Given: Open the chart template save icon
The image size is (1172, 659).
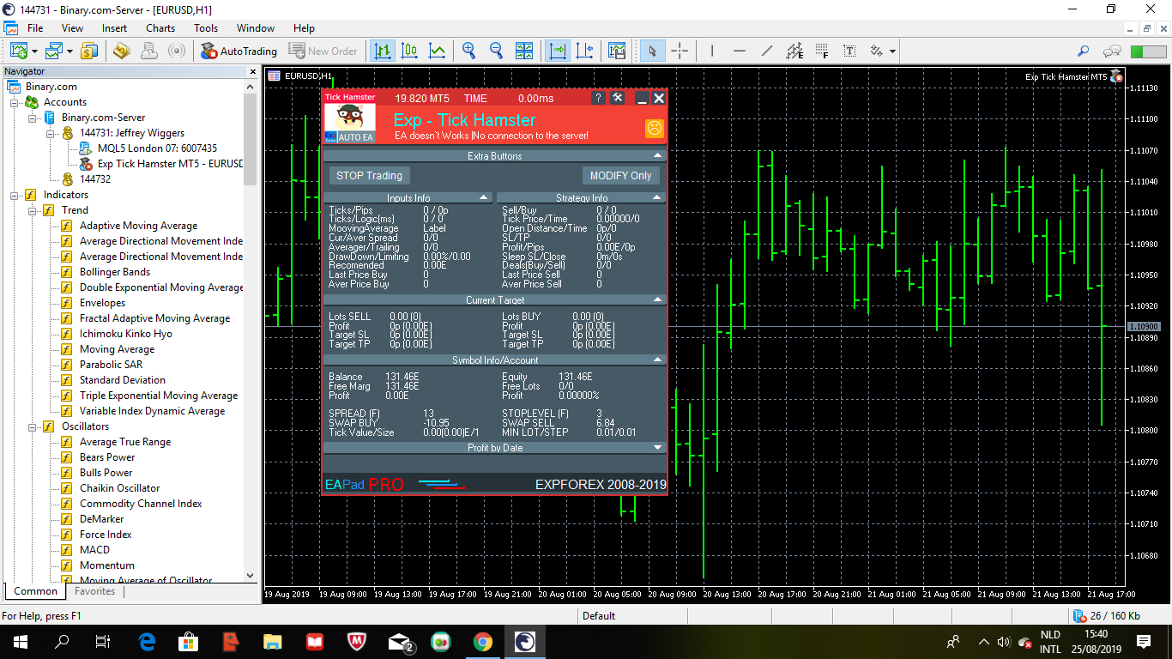Looking at the screenshot, I should click(617, 51).
